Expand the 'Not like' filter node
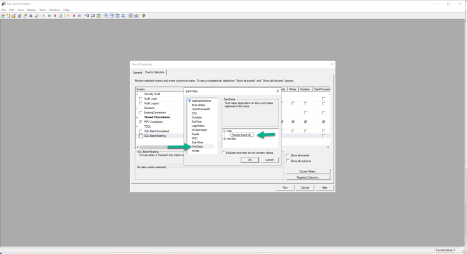Screen dimensions: 467x254 pyautogui.click(x=224, y=139)
